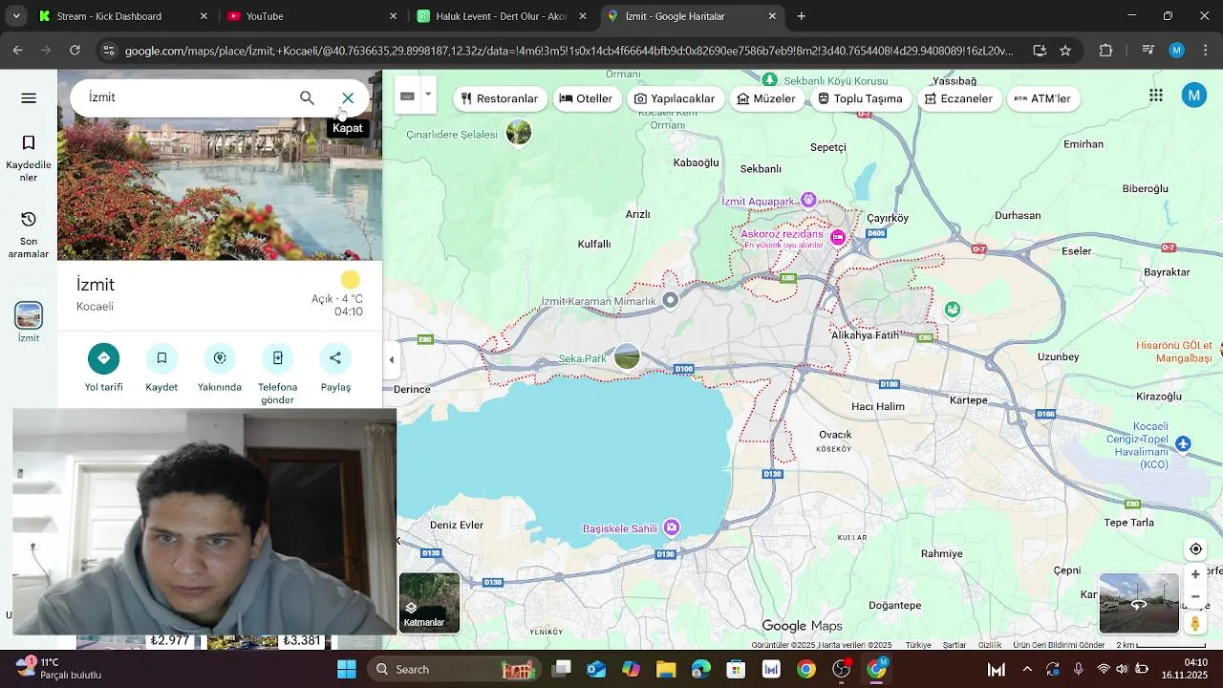Open a new browser tab
The height and width of the screenshot is (688, 1223).
pos(801,16)
